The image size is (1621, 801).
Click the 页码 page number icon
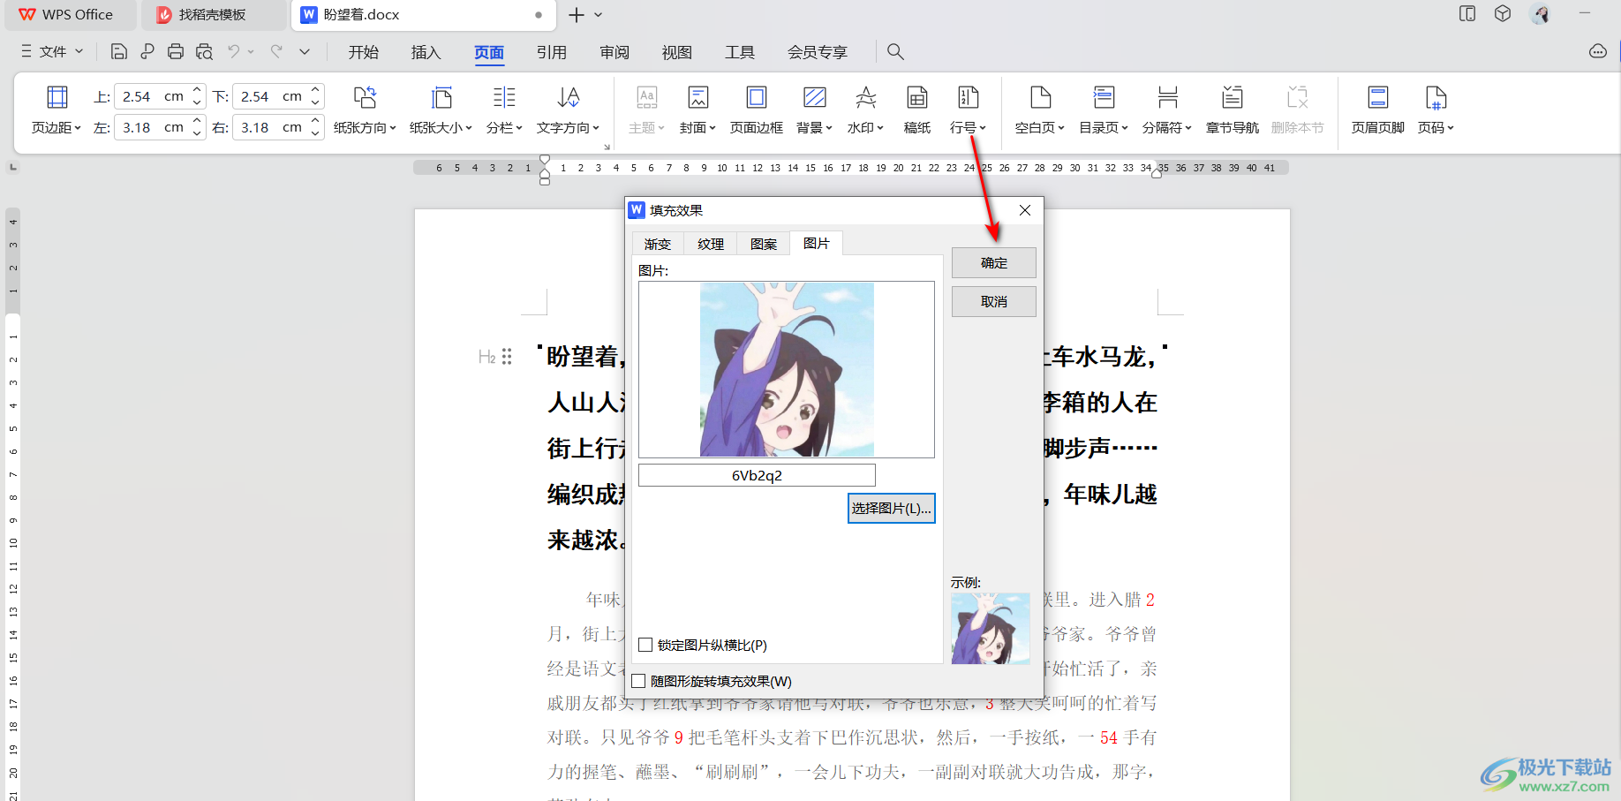tap(1436, 97)
